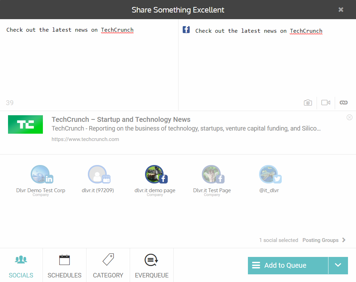Open the EverQueue tab
356x282 pixels.
click(x=152, y=265)
